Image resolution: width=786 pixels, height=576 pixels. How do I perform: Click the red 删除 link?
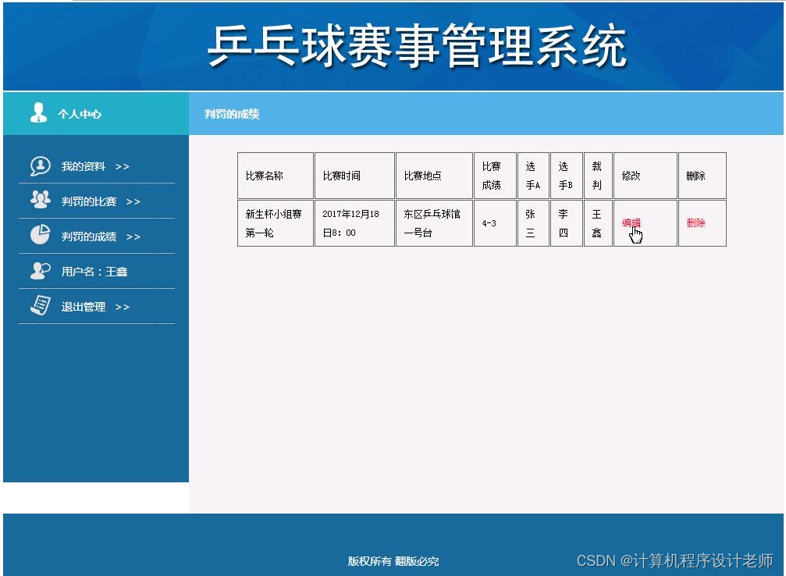tap(695, 222)
